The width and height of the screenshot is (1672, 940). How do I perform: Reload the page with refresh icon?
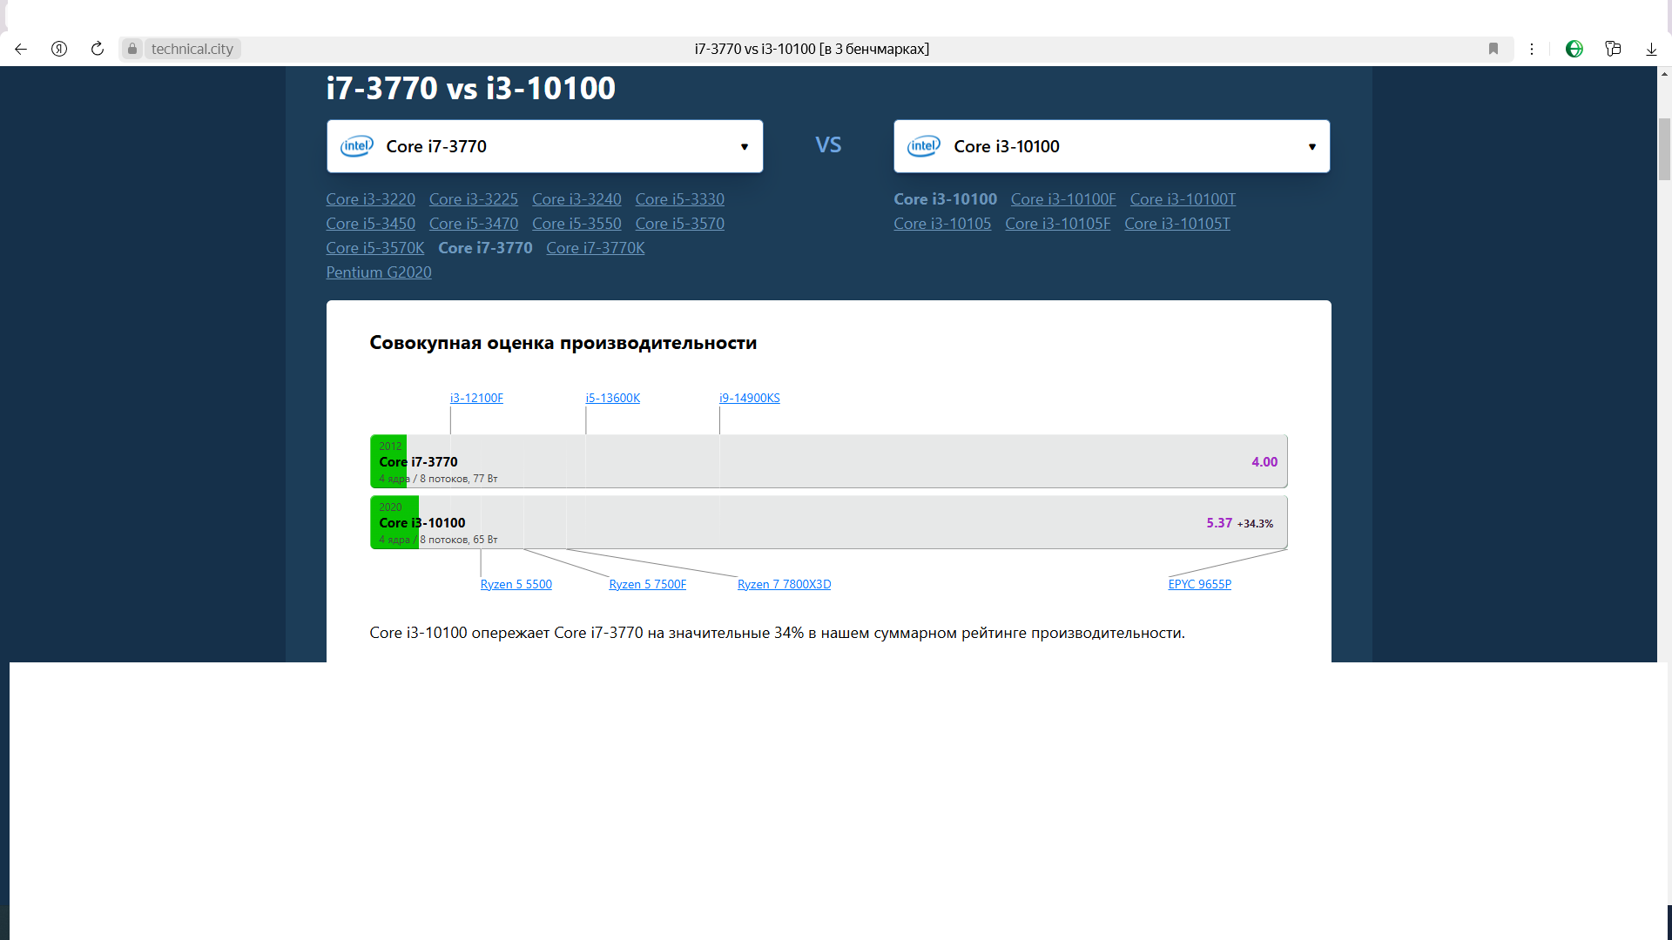pos(98,49)
